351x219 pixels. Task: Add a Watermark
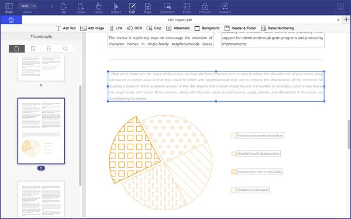point(178,28)
